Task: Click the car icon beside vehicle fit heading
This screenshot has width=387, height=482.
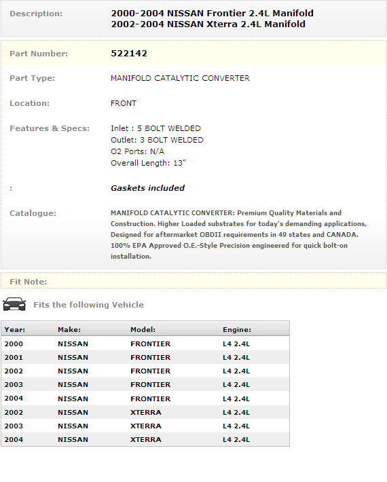Action: [x=14, y=304]
